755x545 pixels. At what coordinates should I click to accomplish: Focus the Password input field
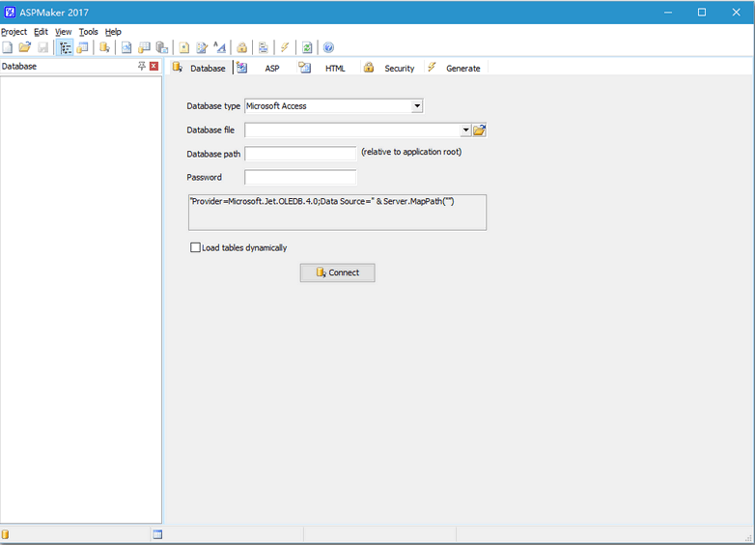300,178
